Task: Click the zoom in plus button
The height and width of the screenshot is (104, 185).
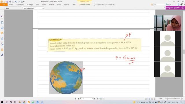Action: pos(182,99)
